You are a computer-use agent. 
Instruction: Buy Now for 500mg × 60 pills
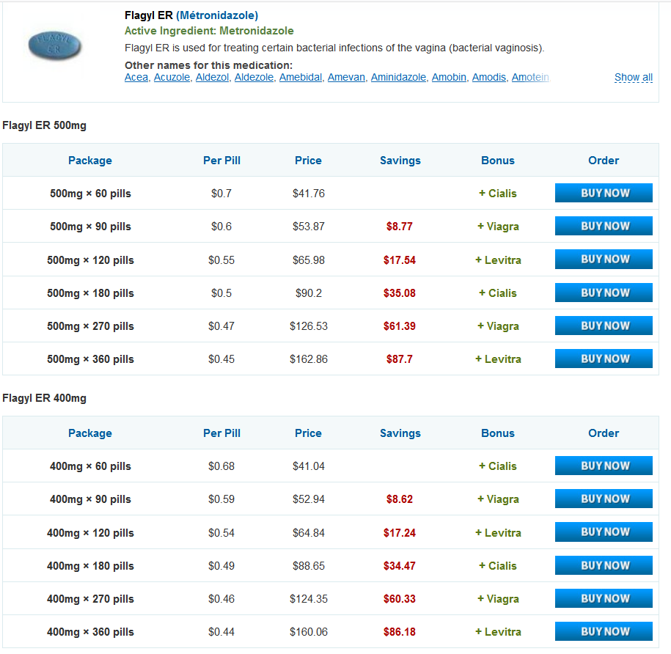click(604, 194)
